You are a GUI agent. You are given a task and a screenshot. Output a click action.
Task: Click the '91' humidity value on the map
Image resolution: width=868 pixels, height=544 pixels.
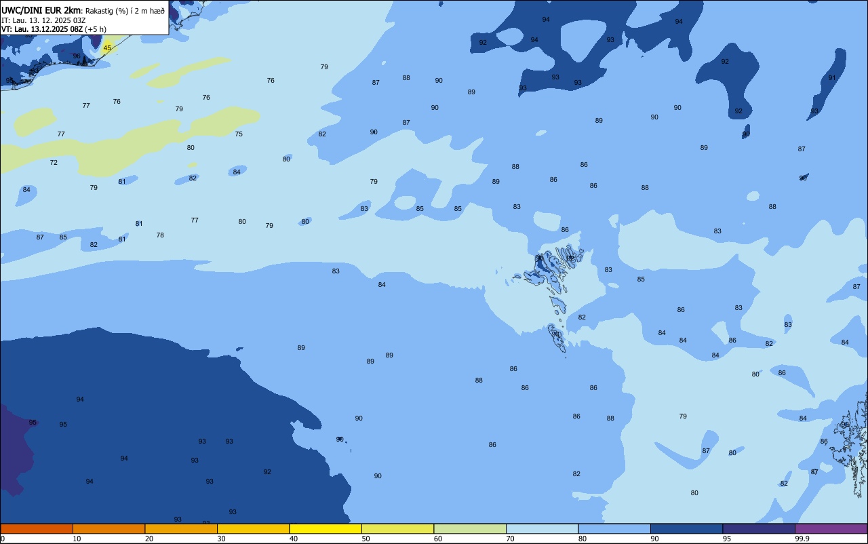coord(832,78)
